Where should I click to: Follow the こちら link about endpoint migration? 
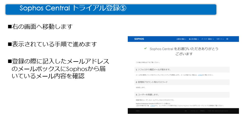pyautogui.click(x=152, y=105)
